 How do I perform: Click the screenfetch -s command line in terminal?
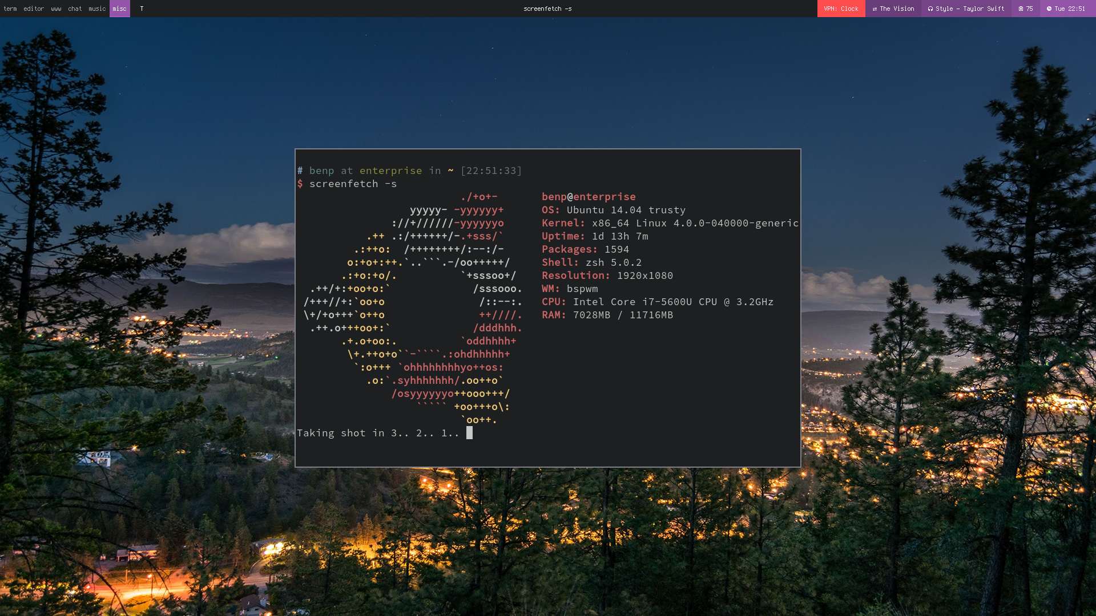[353, 184]
